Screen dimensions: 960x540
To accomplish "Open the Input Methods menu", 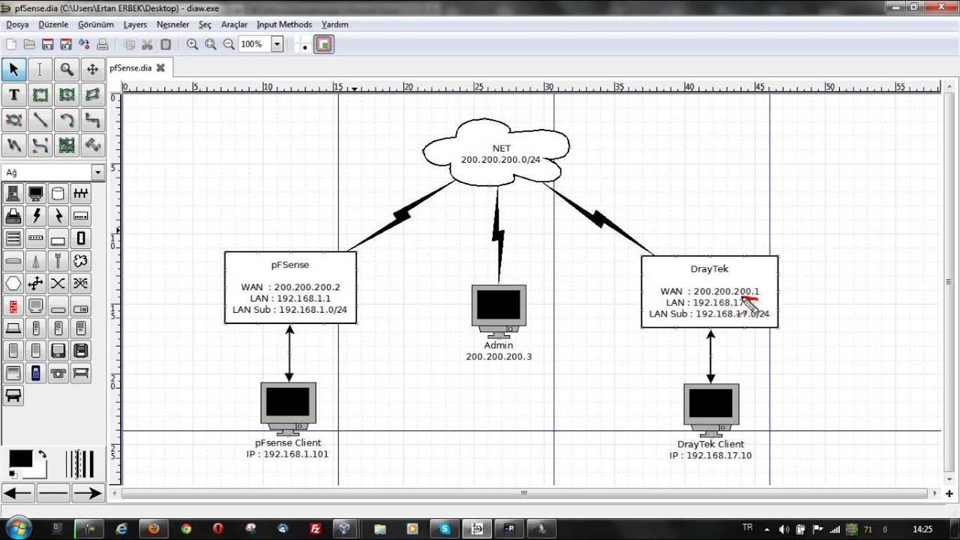I will point(284,25).
